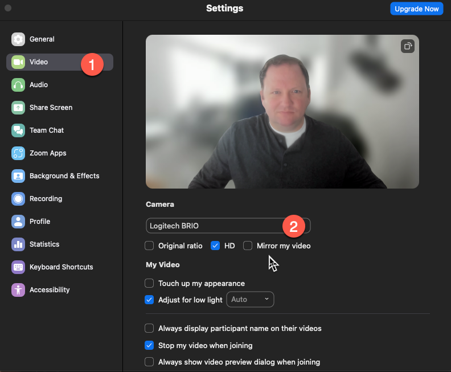Click the green Video camera icon
Screen dimensions: 451x372
(x=18, y=62)
